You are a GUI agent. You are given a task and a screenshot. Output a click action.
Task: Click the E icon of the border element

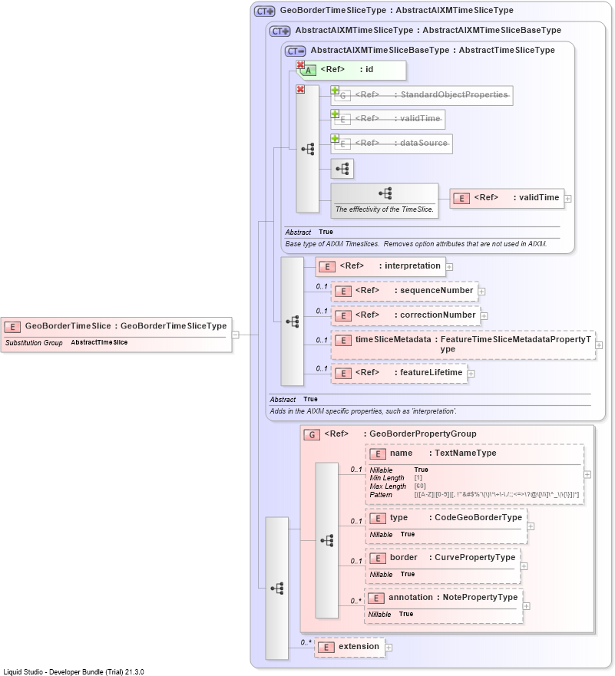coord(377,559)
